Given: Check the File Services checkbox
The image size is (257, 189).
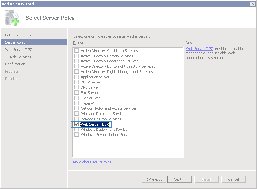Looking at the screenshot, I should click(x=77, y=98).
